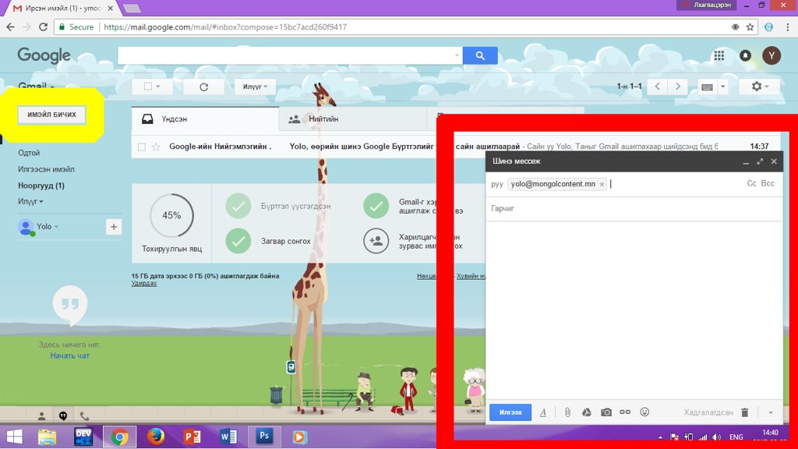Click the Гарчиг subject field
Image resolution: width=798 pixels, height=449 pixels.
click(633, 209)
